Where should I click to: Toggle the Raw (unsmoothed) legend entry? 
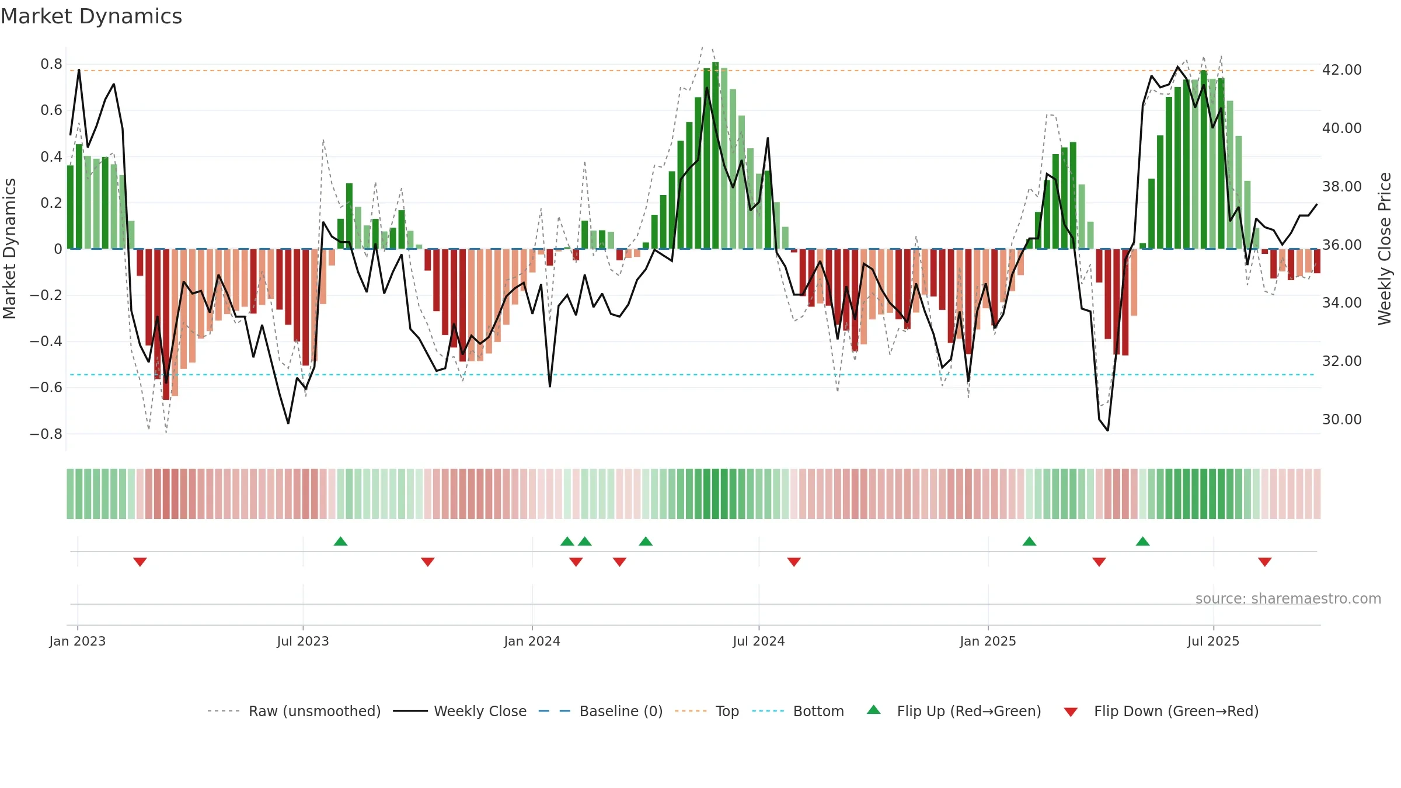pyautogui.click(x=294, y=711)
